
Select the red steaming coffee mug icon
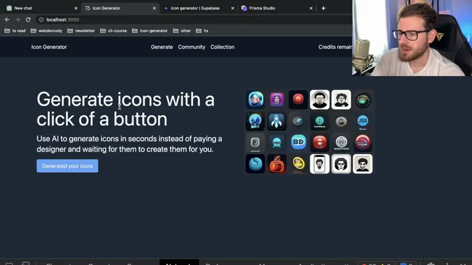click(x=277, y=164)
